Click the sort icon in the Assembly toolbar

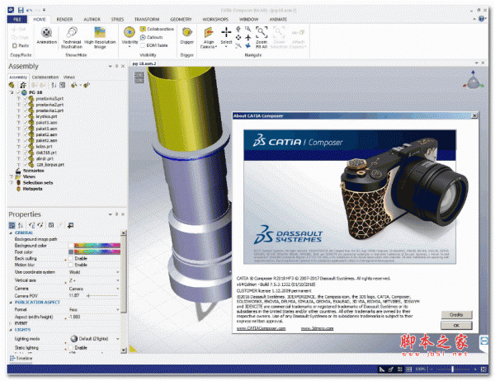[54, 85]
